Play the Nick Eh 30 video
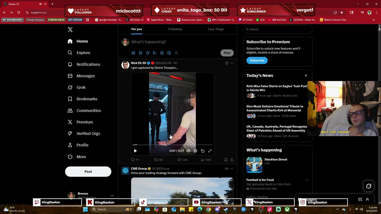 [x=135, y=151]
